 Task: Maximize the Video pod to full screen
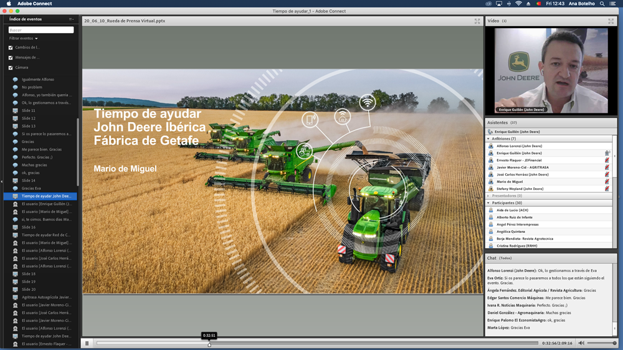click(x=611, y=21)
